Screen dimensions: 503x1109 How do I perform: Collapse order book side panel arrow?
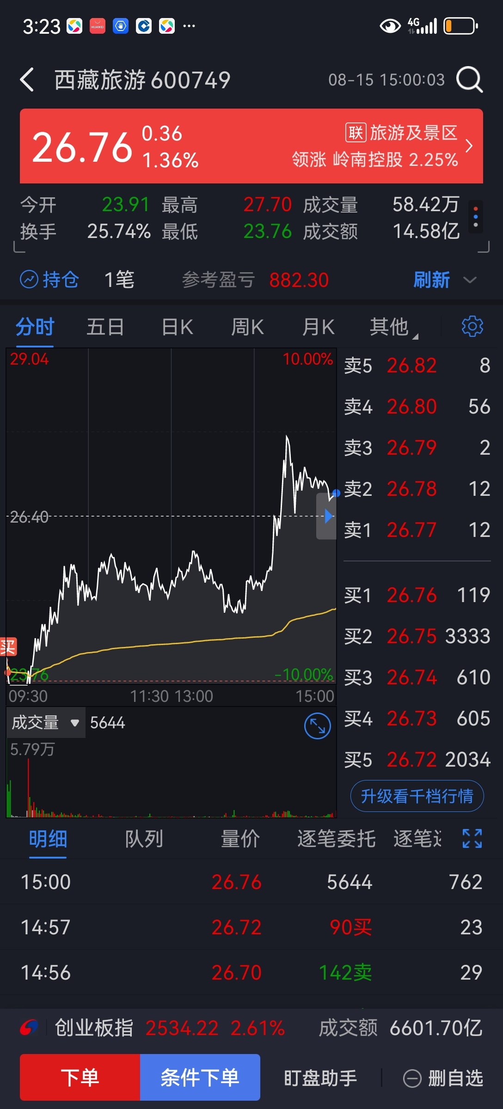pos(326,516)
